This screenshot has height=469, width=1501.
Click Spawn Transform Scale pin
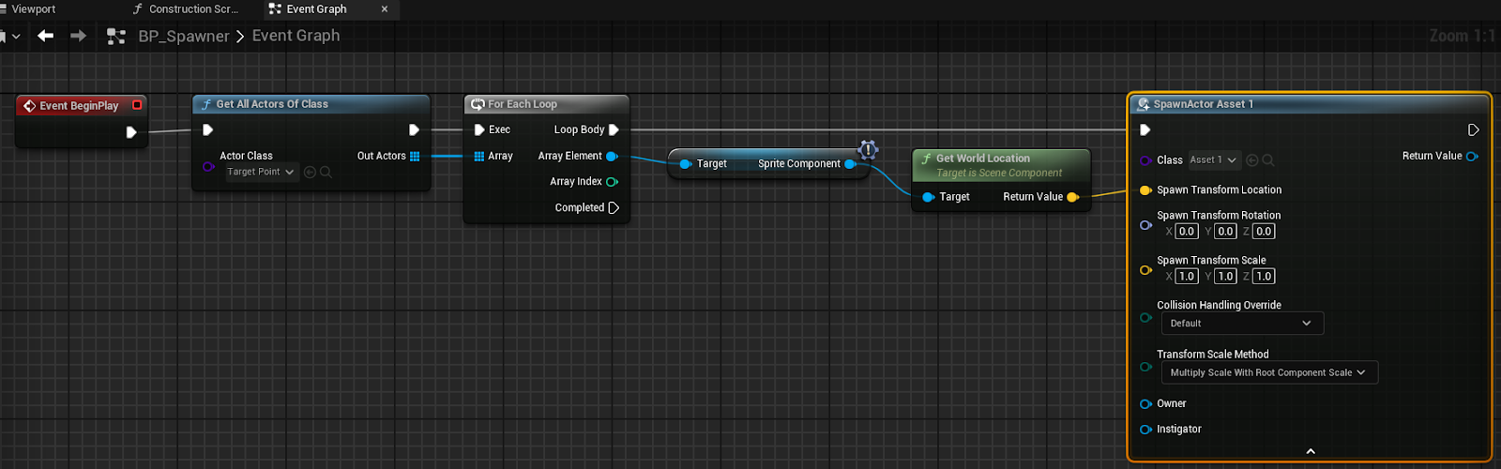(1145, 270)
